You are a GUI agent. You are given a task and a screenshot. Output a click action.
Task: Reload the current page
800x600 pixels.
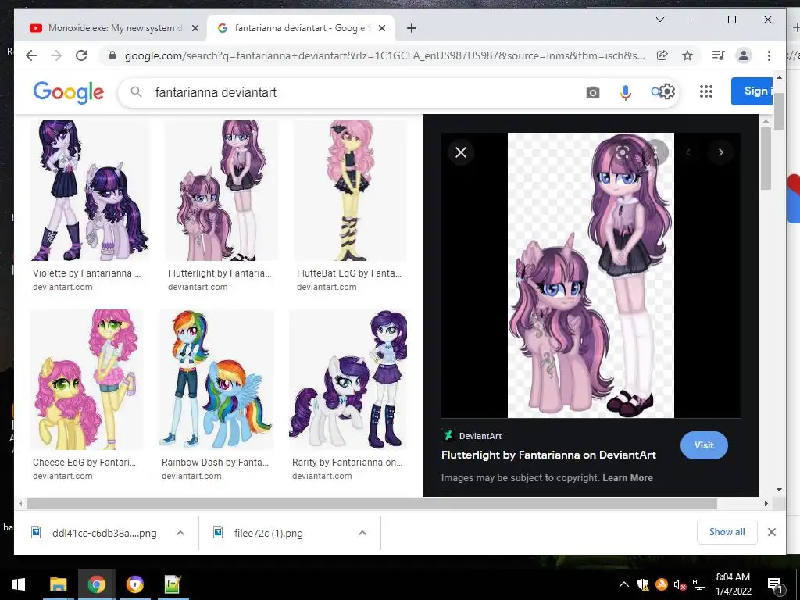[x=81, y=55]
